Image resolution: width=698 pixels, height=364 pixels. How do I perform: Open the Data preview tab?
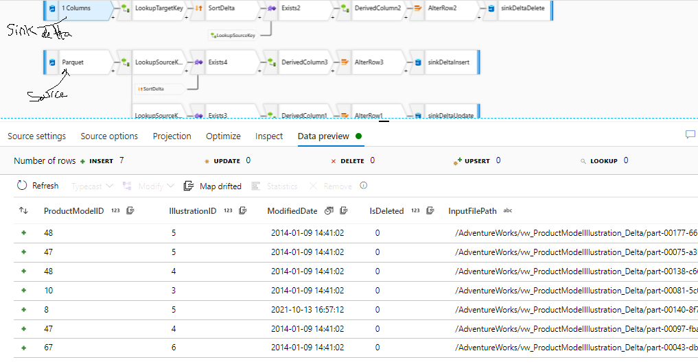coord(323,136)
